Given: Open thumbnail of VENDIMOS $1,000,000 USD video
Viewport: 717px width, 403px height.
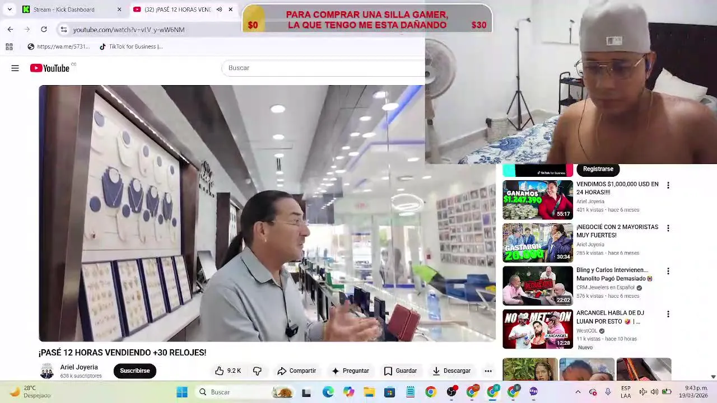Looking at the screenshot, I should 538,200.
